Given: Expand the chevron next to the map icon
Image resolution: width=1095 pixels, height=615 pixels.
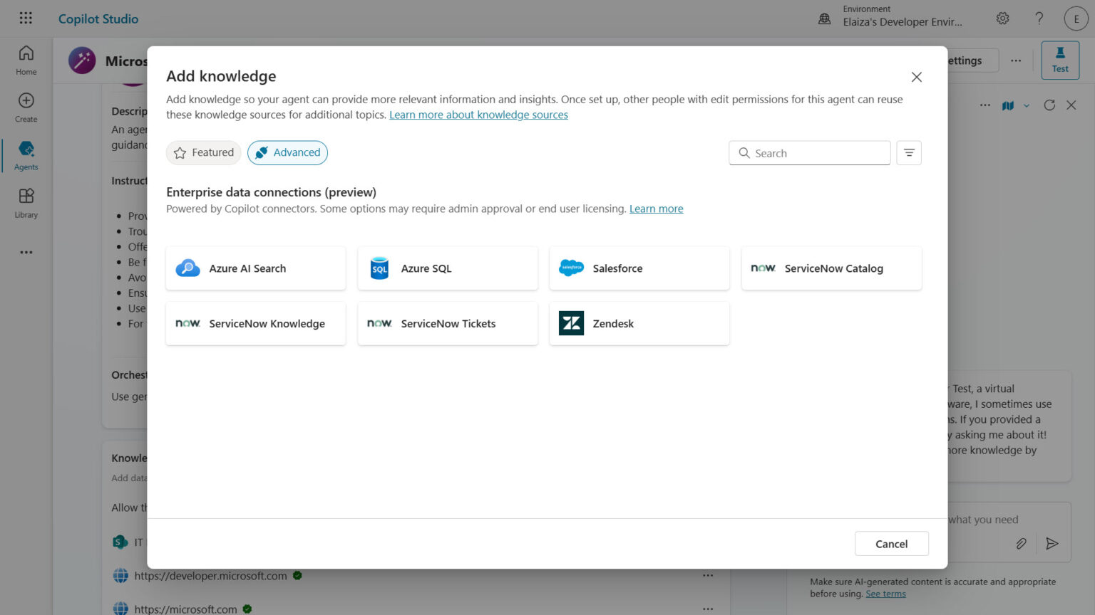Looking at the screenshot, I should pos(1027,105).
